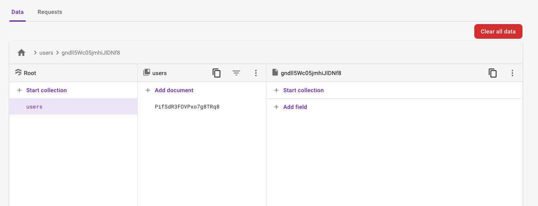The height and width of the screenshot is (206, 538).
Task: Click the Clear all data button
Action: point(498,31)
